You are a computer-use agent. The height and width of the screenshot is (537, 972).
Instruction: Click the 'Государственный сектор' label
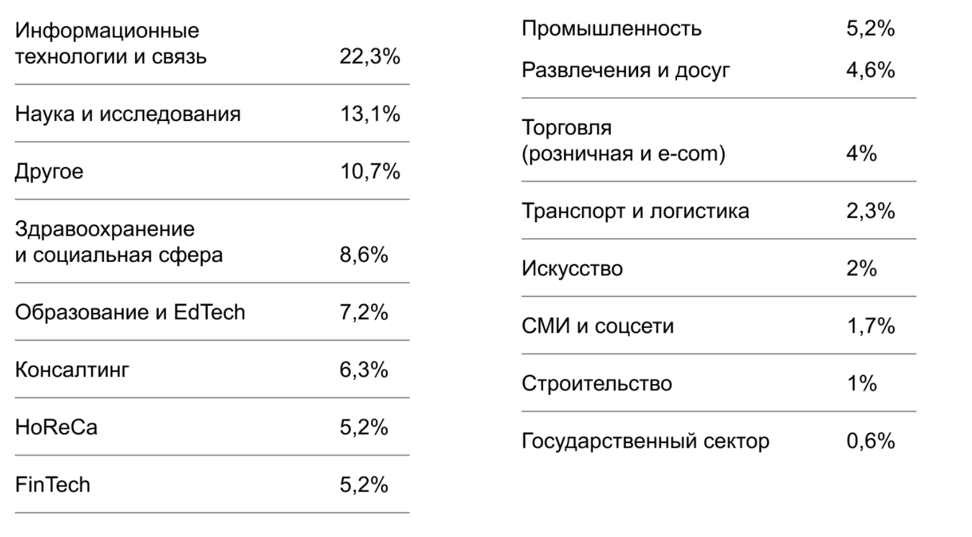[645, 441]
